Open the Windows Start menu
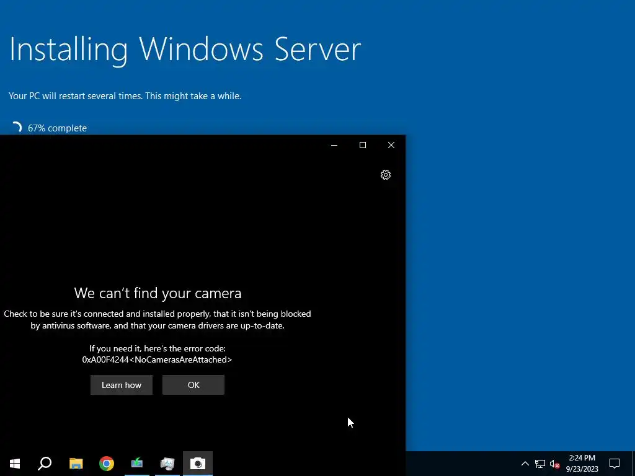 [x=15, y=464]
